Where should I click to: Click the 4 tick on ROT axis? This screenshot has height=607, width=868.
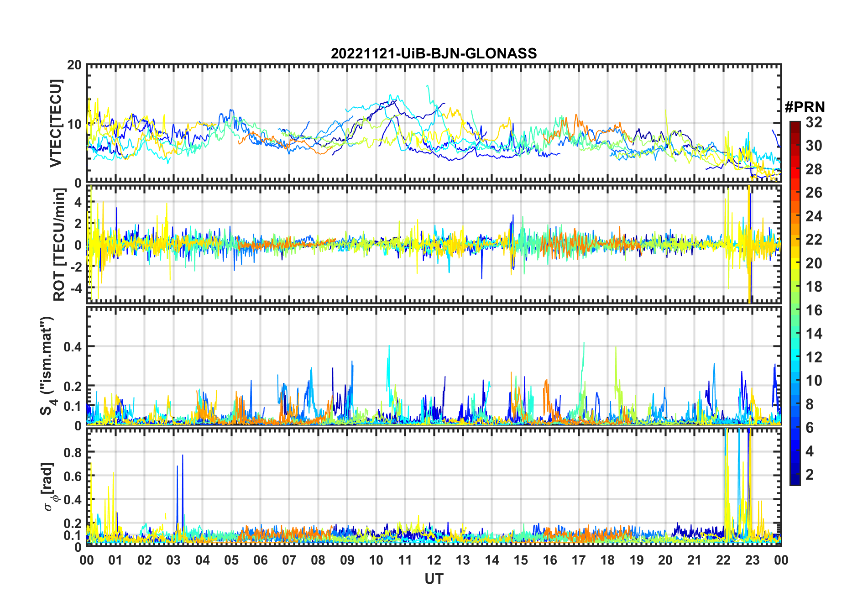pyautogui.click(x=78, y=202)
